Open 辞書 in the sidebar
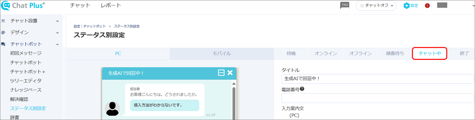The image size is (475, 120). [14, 117]
